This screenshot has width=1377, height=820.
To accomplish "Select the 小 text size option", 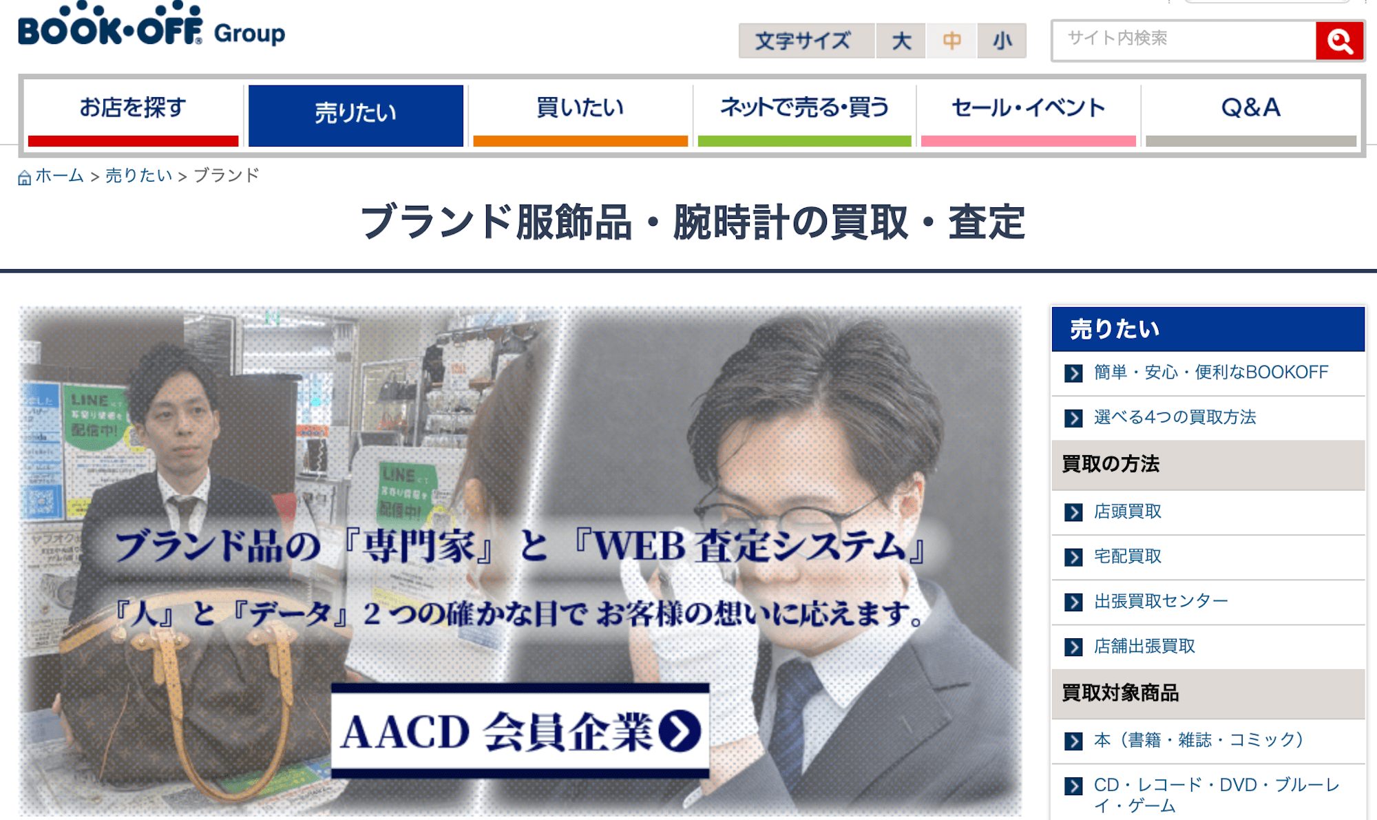I will pos(1003,40).
